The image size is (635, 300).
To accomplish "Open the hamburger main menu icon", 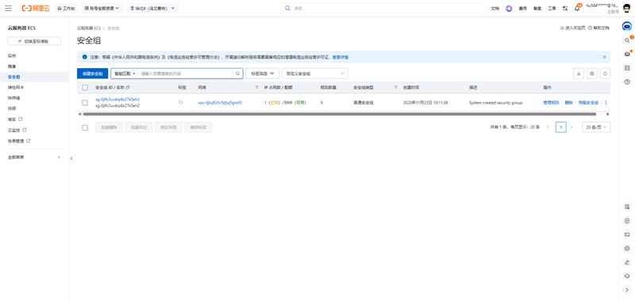I will click(8, 8).
